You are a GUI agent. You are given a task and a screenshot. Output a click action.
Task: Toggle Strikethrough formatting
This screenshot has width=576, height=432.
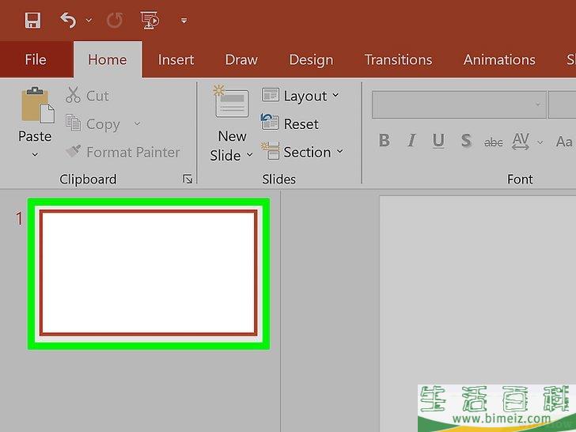click(x=494, y=142)
